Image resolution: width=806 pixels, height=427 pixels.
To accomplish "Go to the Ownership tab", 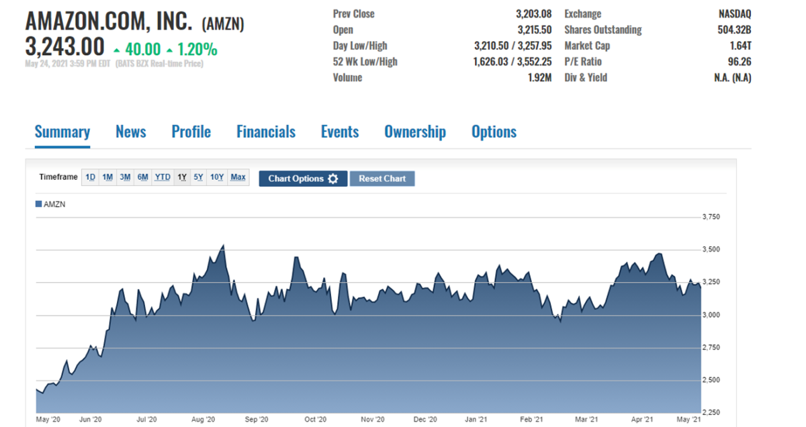I will [415, 132].
